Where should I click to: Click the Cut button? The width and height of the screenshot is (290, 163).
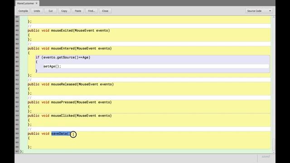(x=50, y=11)
